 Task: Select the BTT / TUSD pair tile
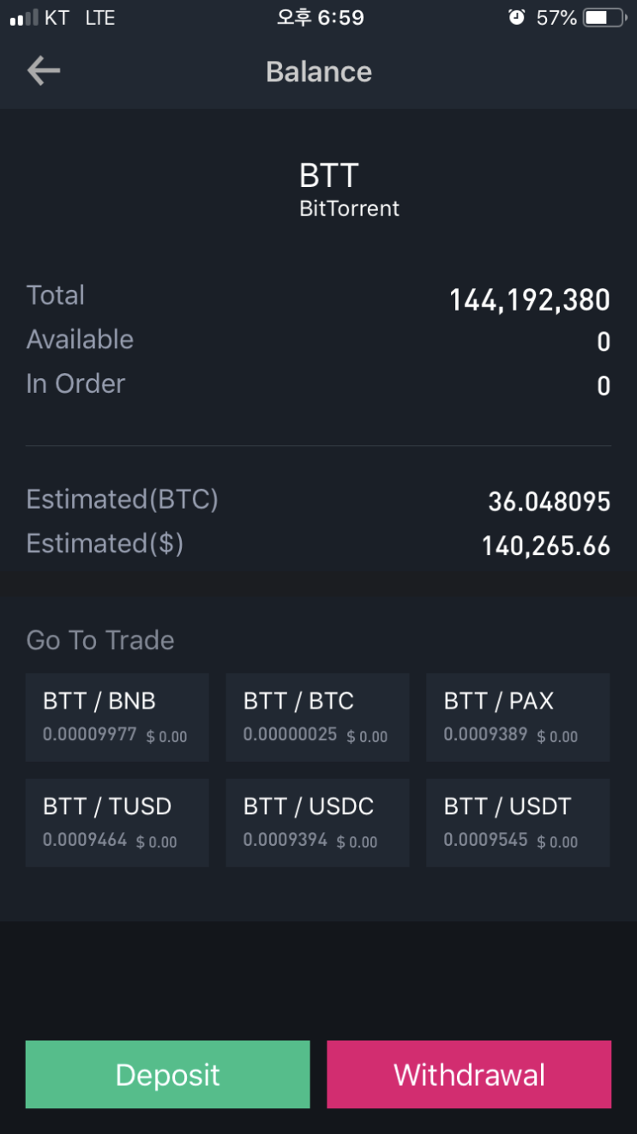[117, 823]
